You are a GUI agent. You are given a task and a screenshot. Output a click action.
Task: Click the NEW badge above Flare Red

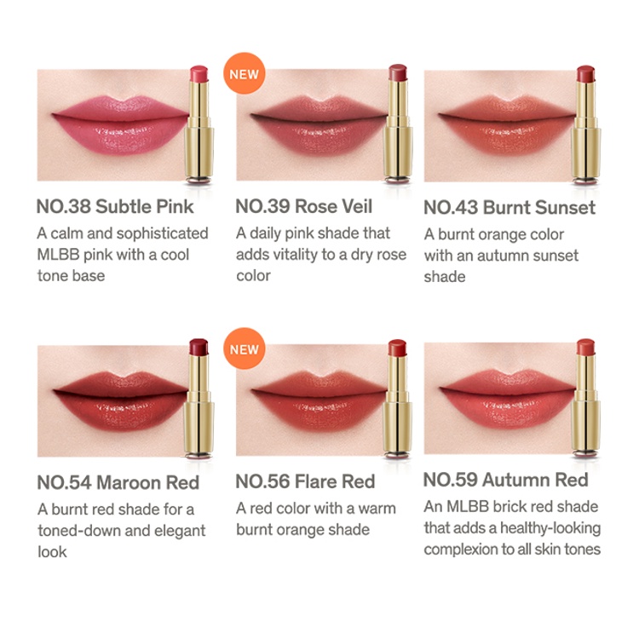245,348
